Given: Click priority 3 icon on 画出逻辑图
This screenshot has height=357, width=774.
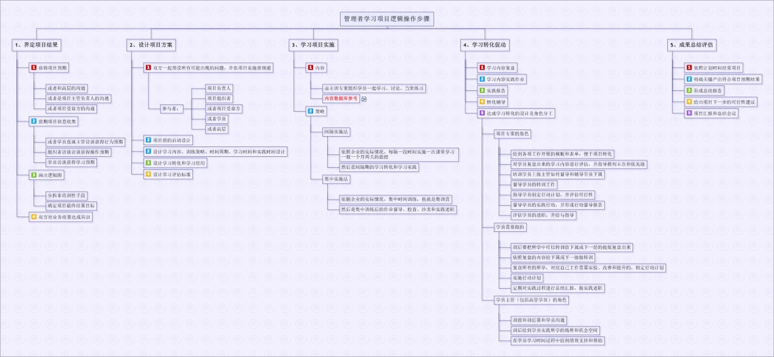Looking at the screenshot, I should coord(34,175).
